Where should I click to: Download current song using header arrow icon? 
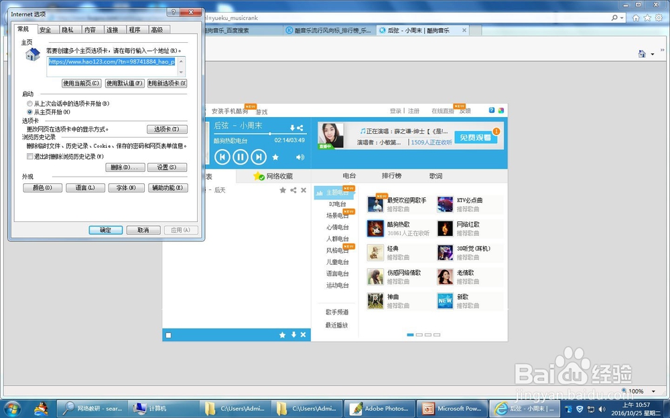pos(293,128)
